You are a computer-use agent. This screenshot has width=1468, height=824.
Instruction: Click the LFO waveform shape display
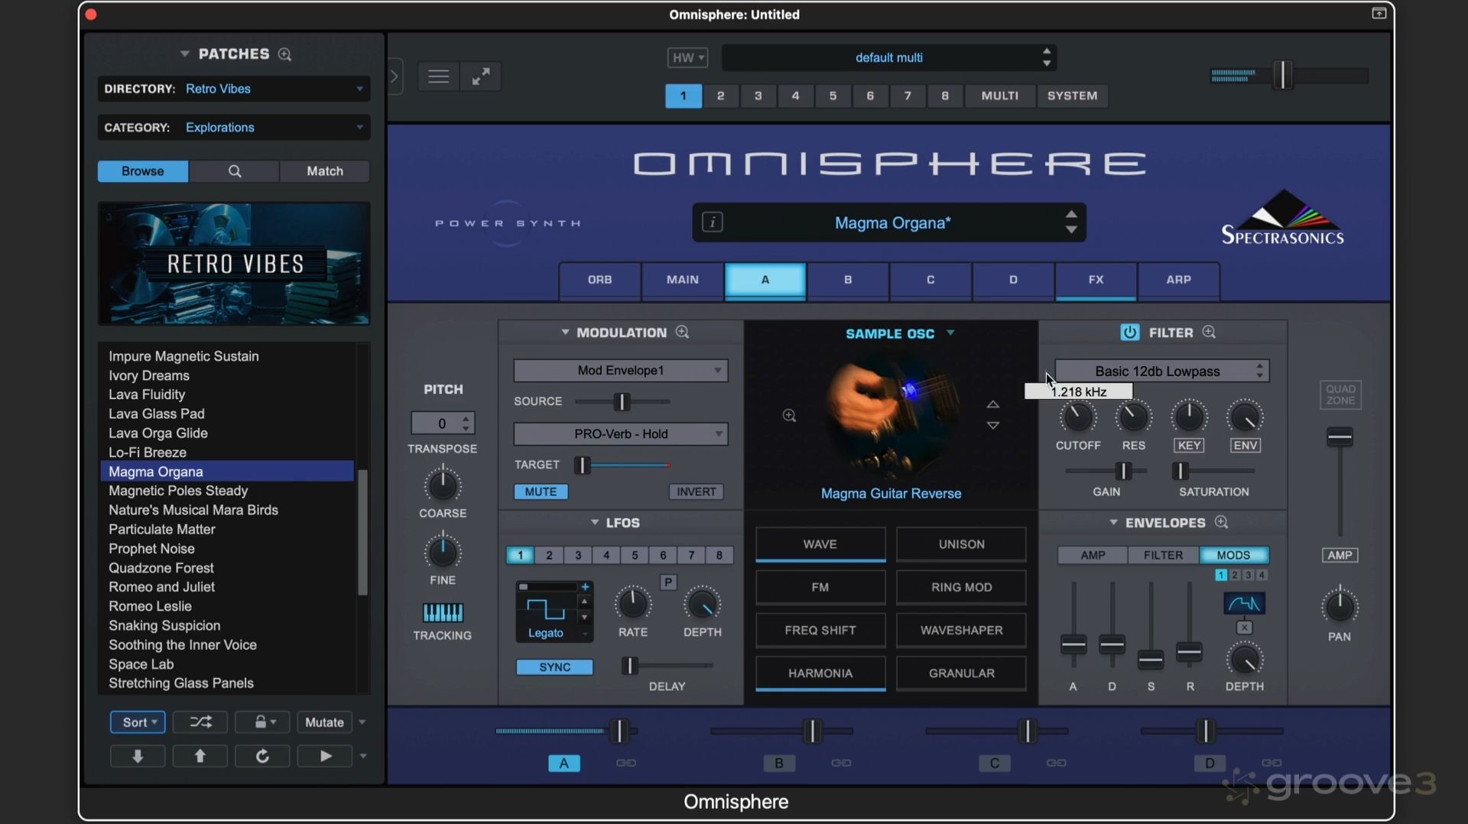click(x=546, y=609)
